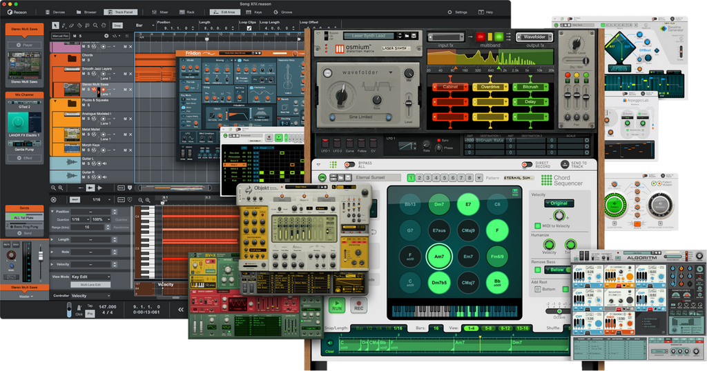The image size is (707, 371).
Task: Toggle the mixer channel MUTE button
Action: (x=7, y=245)
